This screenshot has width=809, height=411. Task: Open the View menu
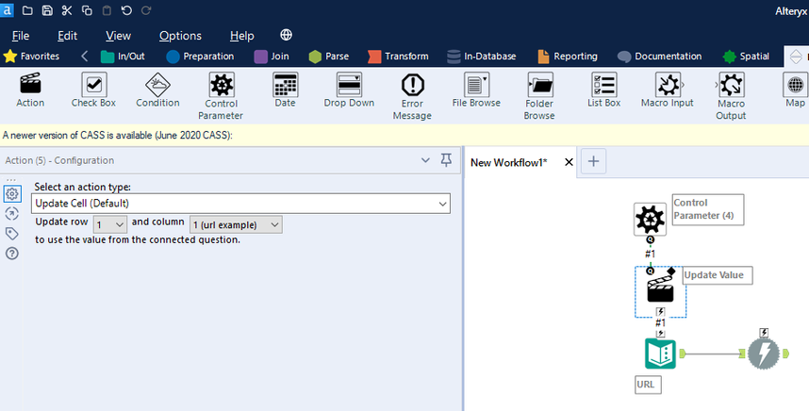point(118,36)
